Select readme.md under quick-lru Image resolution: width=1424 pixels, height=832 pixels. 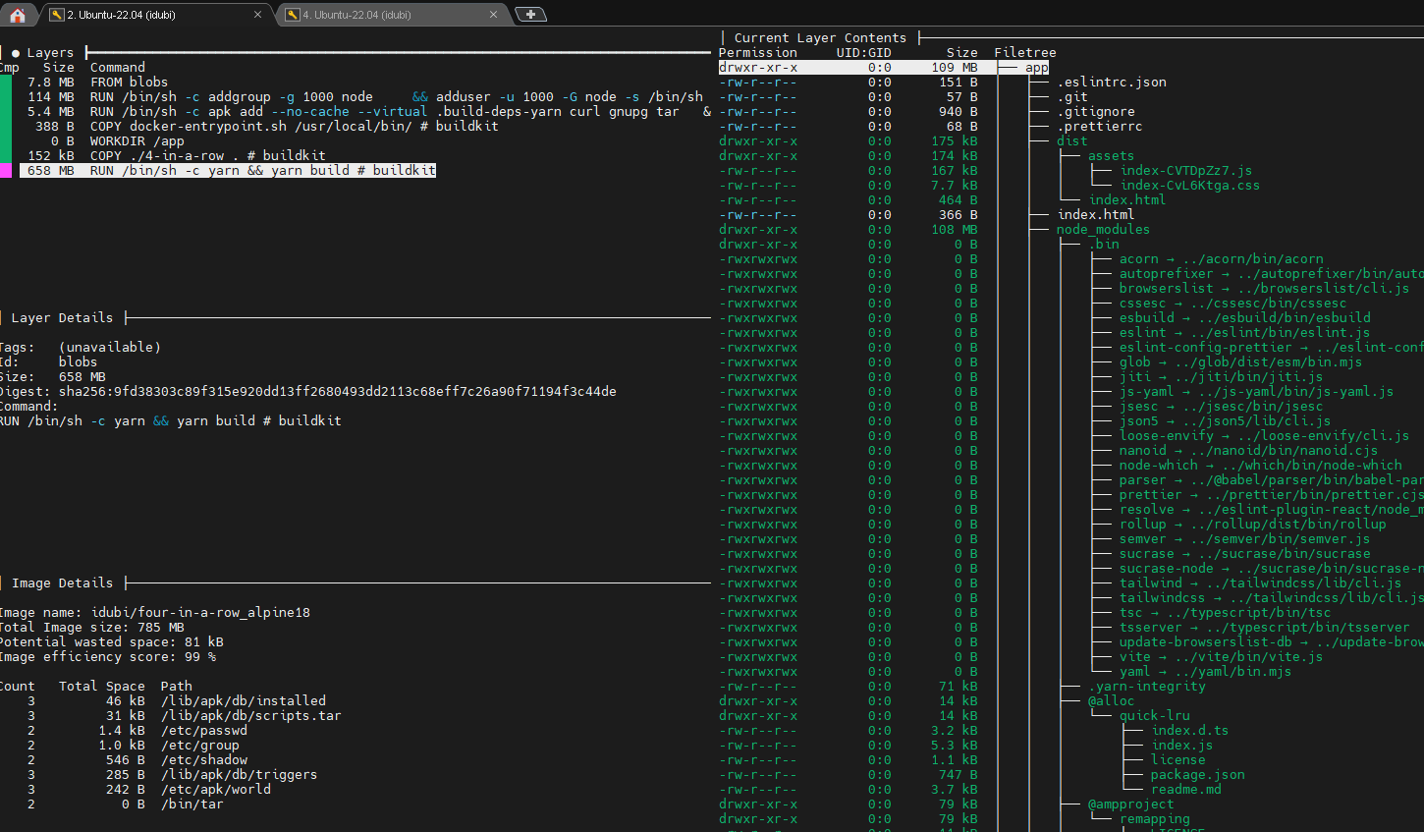(1186, 789)
